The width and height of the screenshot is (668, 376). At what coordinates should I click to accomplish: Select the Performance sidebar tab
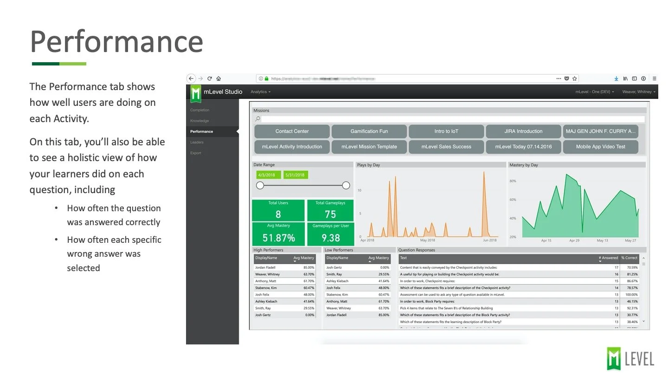point(212,131)
